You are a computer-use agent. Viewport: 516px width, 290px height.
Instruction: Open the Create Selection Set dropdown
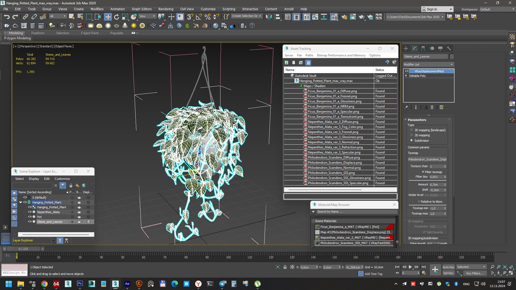click(247, 16)
